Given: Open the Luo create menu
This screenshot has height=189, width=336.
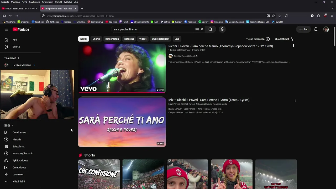Looking at the screenshot, I should coord(304,29).
